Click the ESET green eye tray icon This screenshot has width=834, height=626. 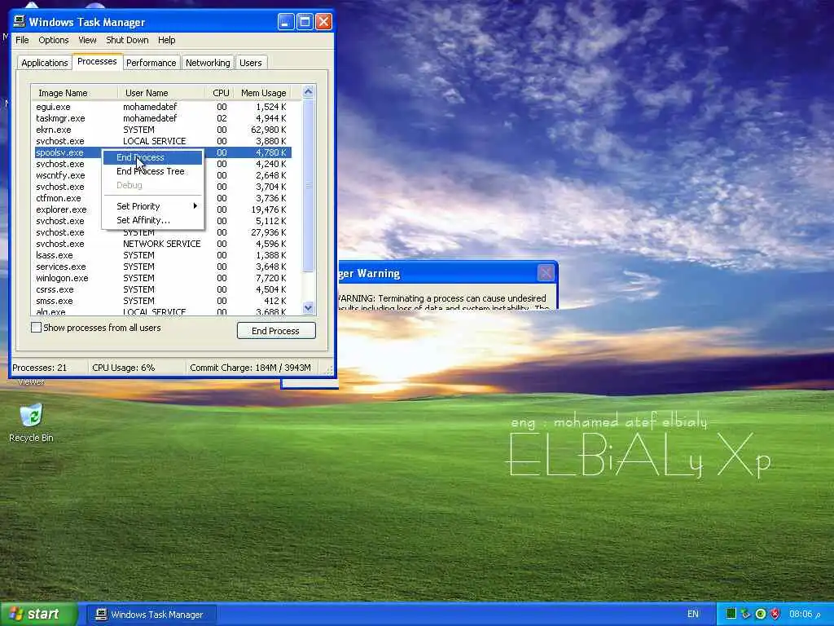pyautogui.click(x=761, y=614)
